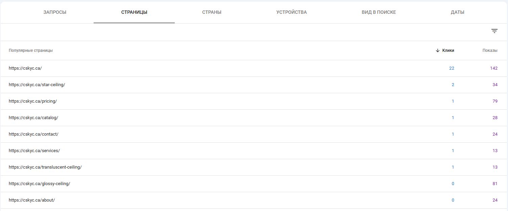Select the transluscent-ceiling page row

(254, 167)
